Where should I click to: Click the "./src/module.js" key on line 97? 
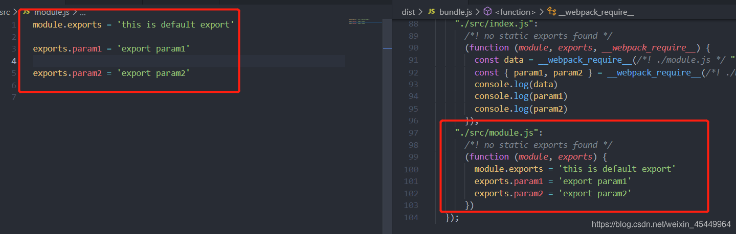pos(496,133)
